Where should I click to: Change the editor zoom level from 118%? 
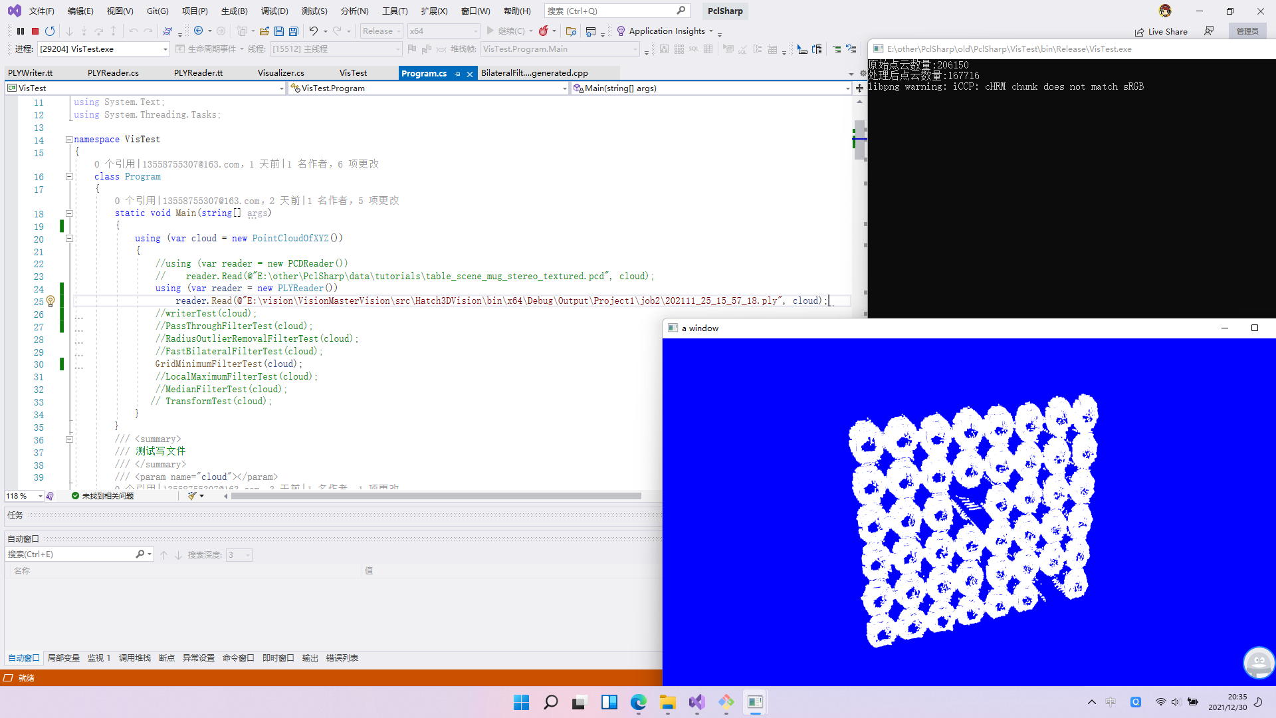click(24, 495)
